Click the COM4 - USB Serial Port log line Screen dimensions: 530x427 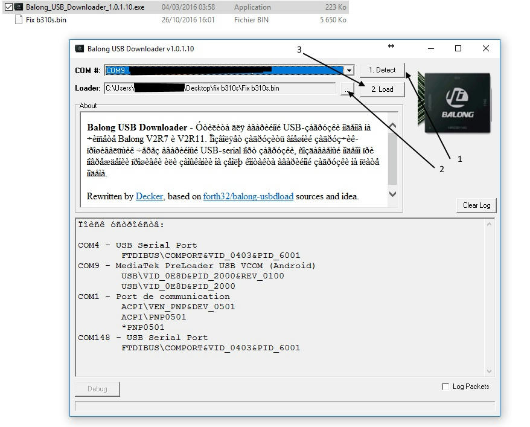[x=137, y=245]
